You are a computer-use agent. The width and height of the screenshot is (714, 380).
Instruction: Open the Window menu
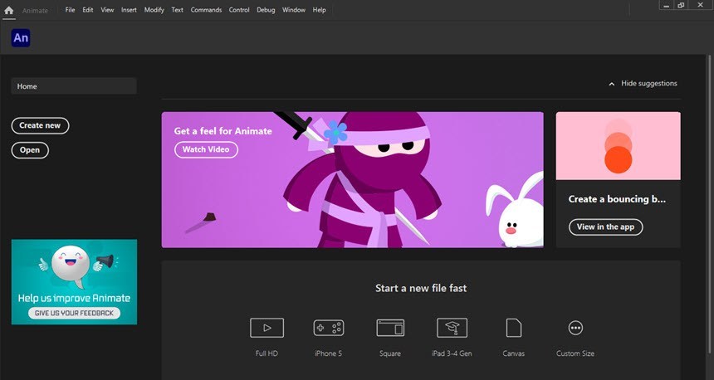click(294, 10)
